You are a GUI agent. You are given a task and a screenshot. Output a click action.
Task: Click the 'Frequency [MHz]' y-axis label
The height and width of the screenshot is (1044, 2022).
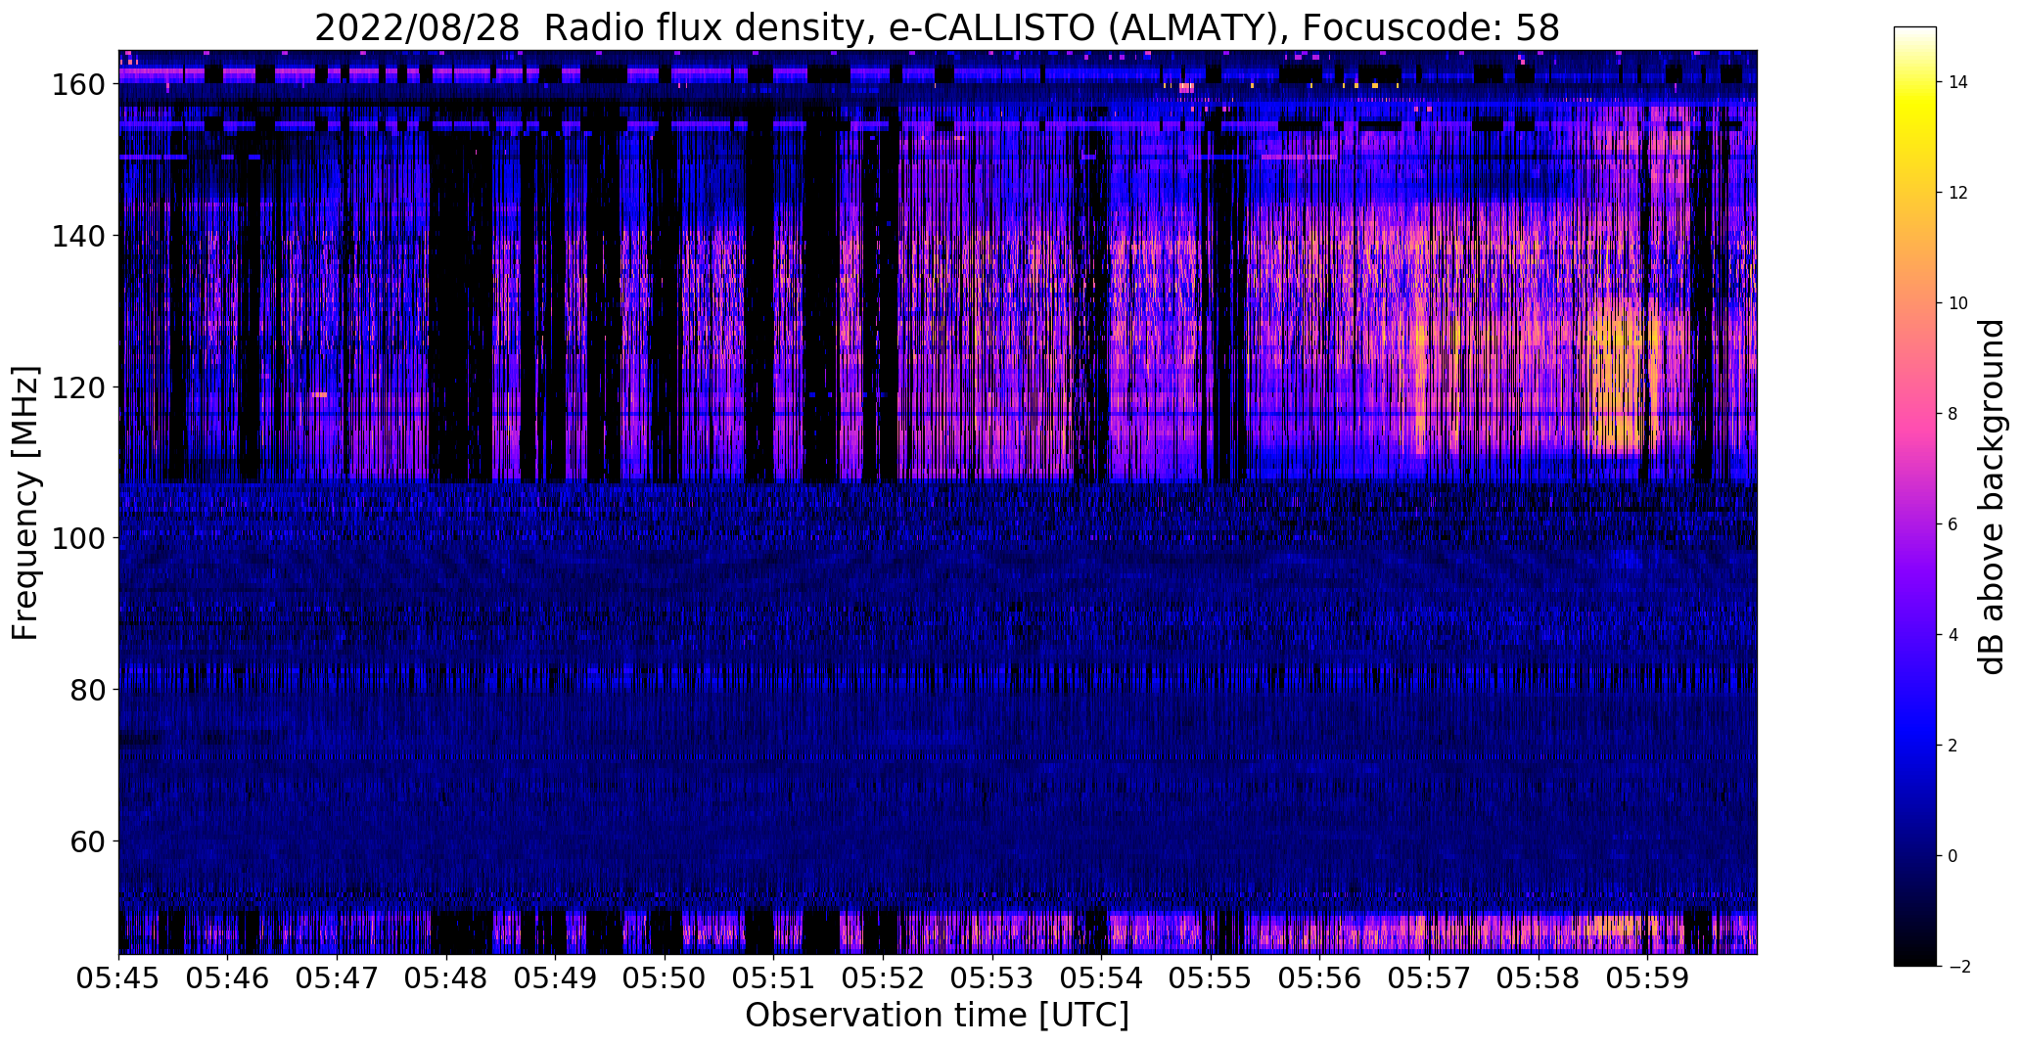coord(25,503)
